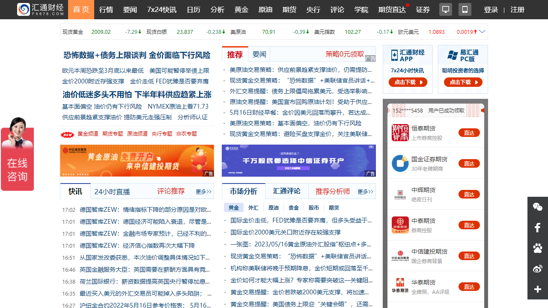Click the Facebook icon in right sidebar
The width and height of the screenshot is (548, 308).
pos(537,228)
